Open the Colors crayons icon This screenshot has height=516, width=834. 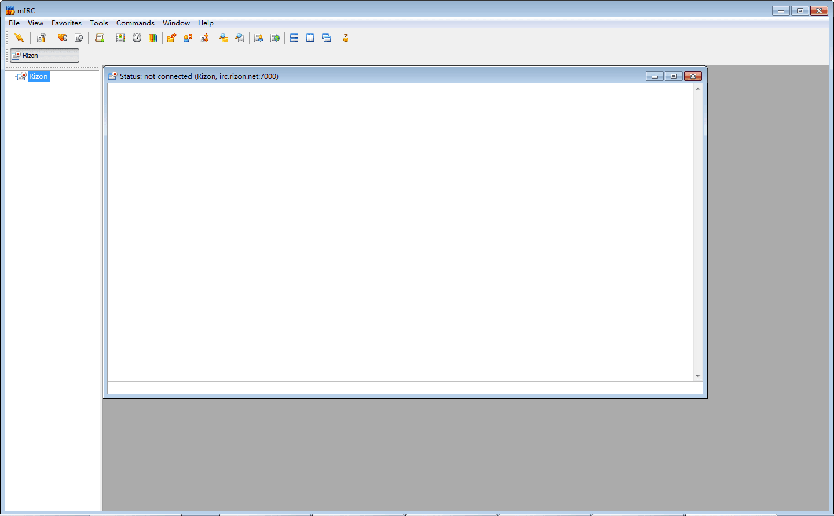coord(153,38)
